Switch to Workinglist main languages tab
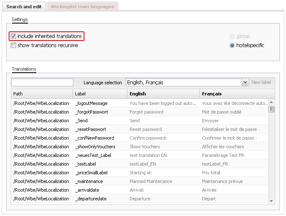Image resolution: width=286 pixels, height=216 pixels. 82,7
